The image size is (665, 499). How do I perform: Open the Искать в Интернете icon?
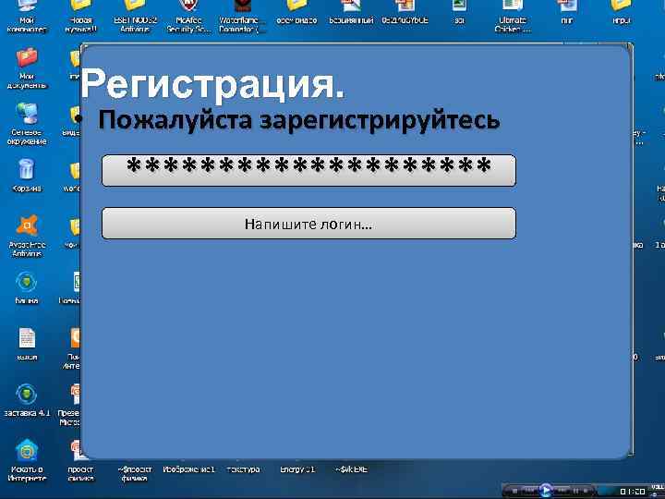[27, 460]
